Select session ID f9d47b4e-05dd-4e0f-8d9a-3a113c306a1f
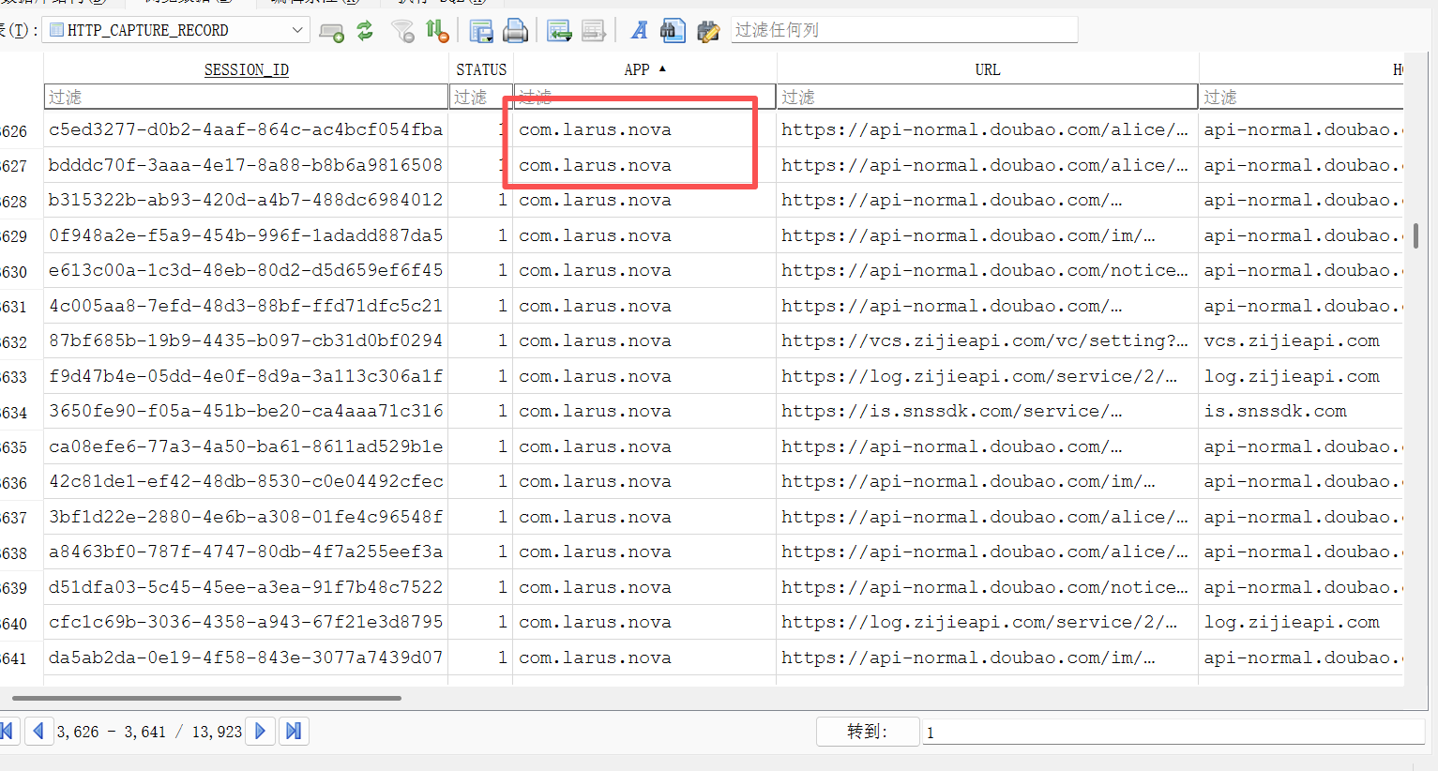Screen dimensions: 1438x771 246,376
